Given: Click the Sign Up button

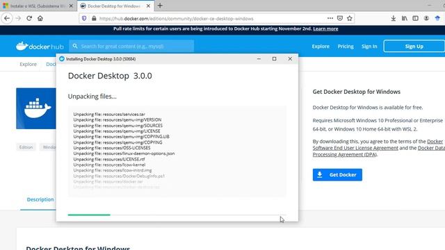Looking at the screenshot, I should (414, 47).
